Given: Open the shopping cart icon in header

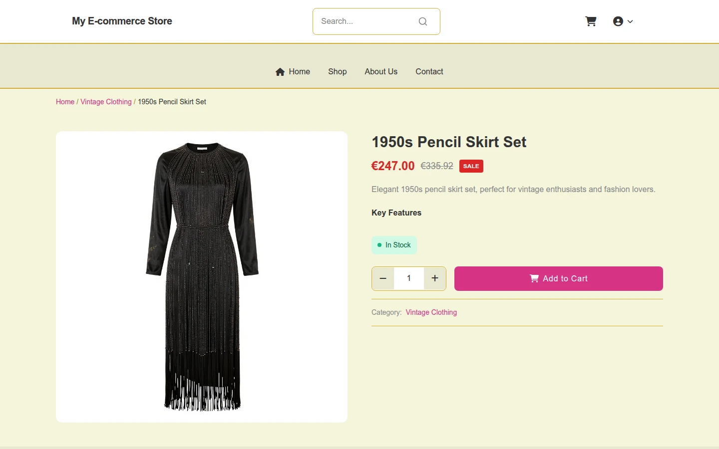Looking at the screenshot, I should 591,21.
